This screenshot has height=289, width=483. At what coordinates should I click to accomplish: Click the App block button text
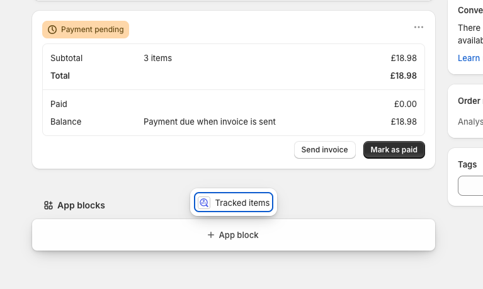(239, 235)
